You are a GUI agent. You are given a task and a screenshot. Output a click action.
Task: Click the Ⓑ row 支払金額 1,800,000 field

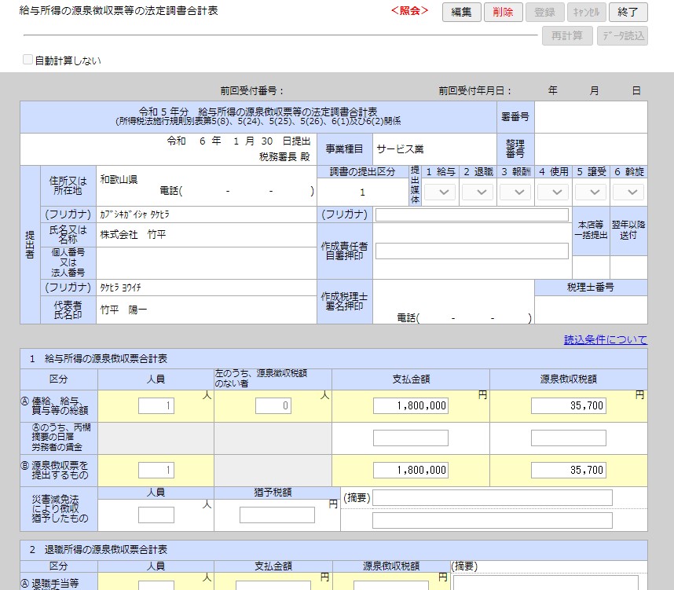(411, 470)
